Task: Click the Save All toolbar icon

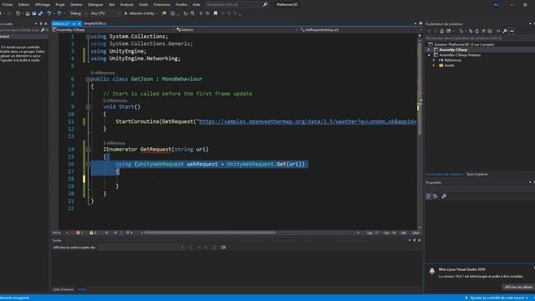Action: click(41, 13)
